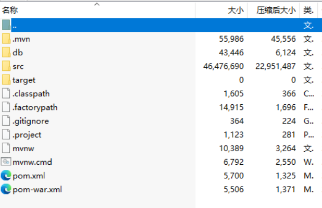This screenshot has width=322, height=208.
Task: Click the parent folder '..' icon
Action: [6, 25]
